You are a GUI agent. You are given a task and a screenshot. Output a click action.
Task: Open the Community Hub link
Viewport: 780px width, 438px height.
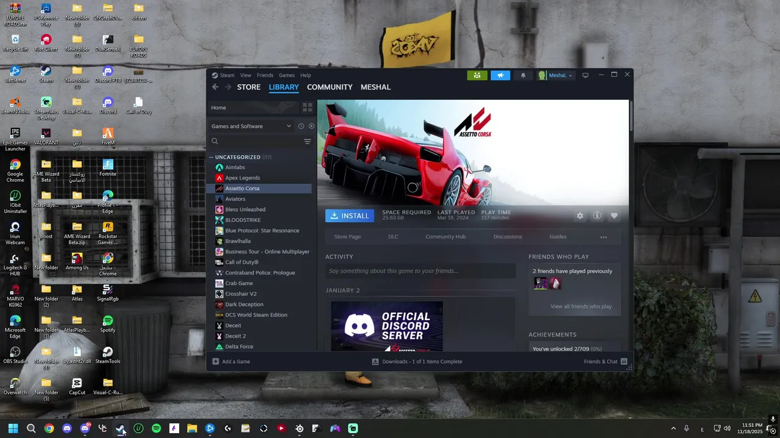[445, 237]
